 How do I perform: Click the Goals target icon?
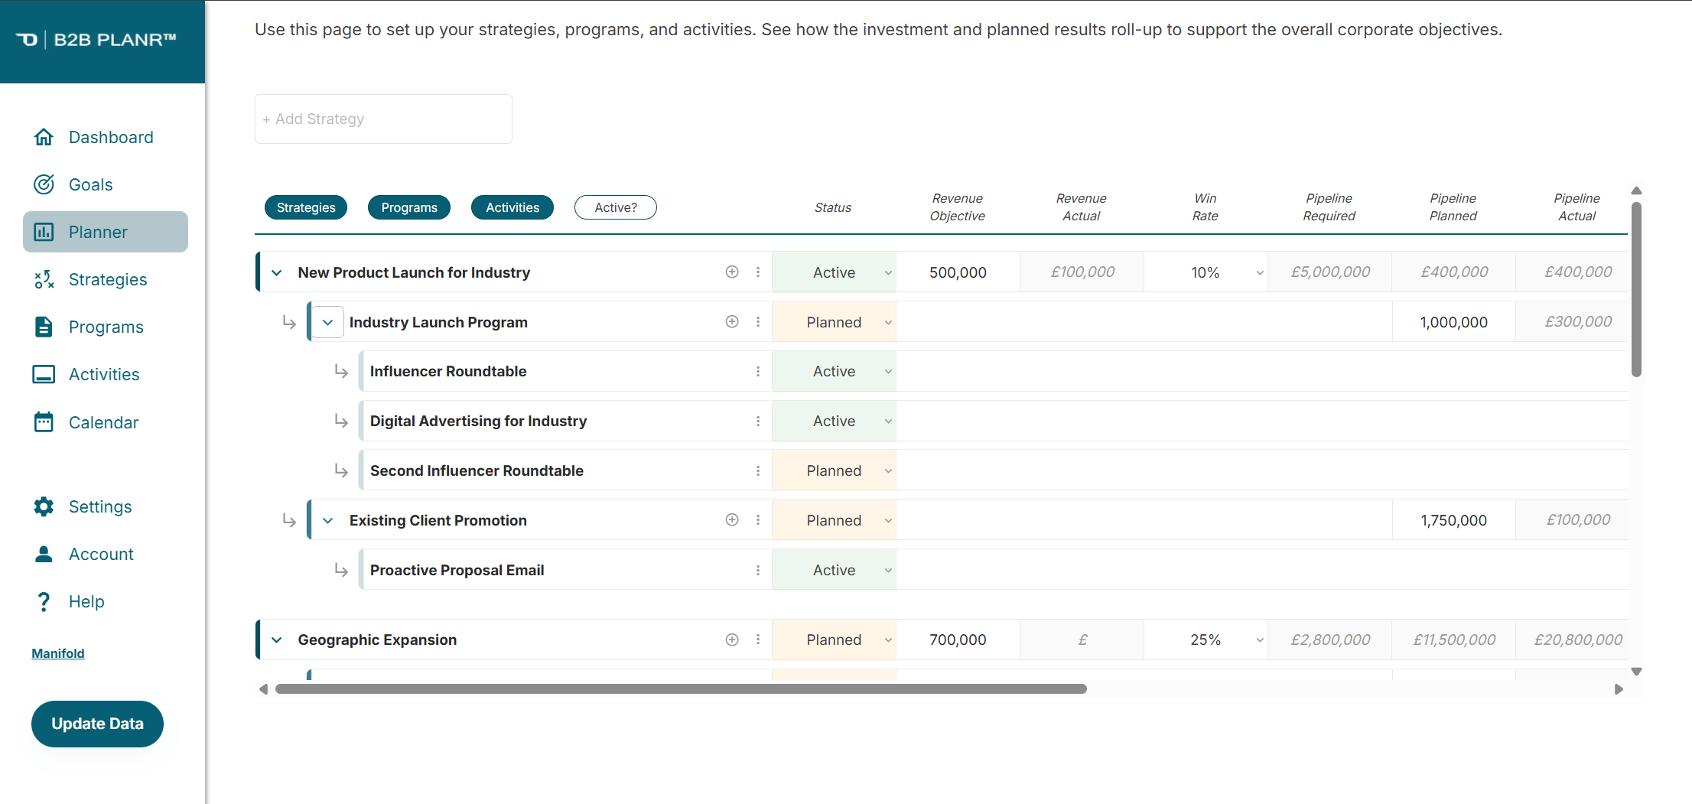point(44,184)
